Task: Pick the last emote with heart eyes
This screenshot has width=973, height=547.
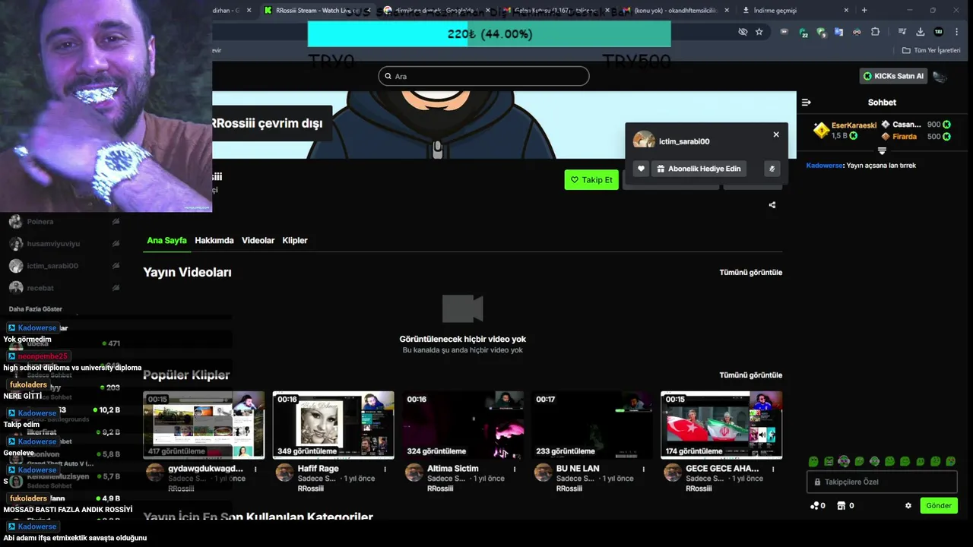Action: [x=951, y=461]
